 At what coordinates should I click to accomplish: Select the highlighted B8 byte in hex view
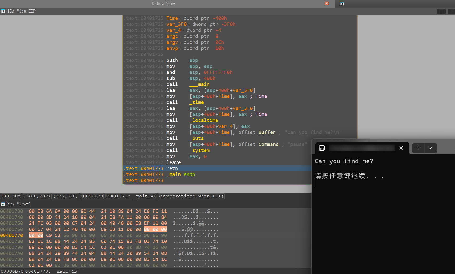point(147,229)
